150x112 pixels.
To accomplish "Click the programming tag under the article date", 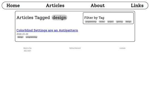I will (31, 37).
